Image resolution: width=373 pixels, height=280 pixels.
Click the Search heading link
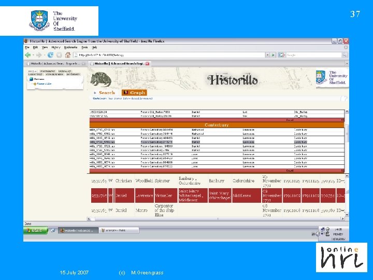(107, 93)
